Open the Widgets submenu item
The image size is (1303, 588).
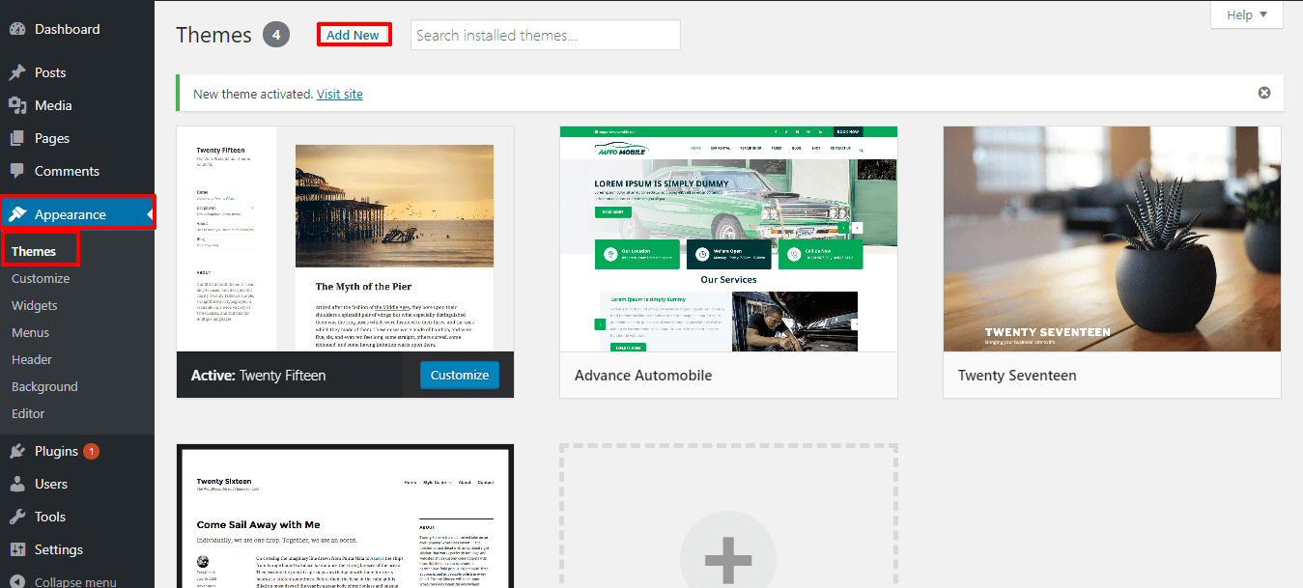pos(35,305)
